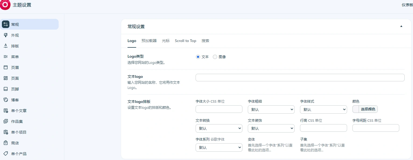Choose 图像 as the Logo type
This screenshot has height=160, width=413.
[x=215, y=57]
